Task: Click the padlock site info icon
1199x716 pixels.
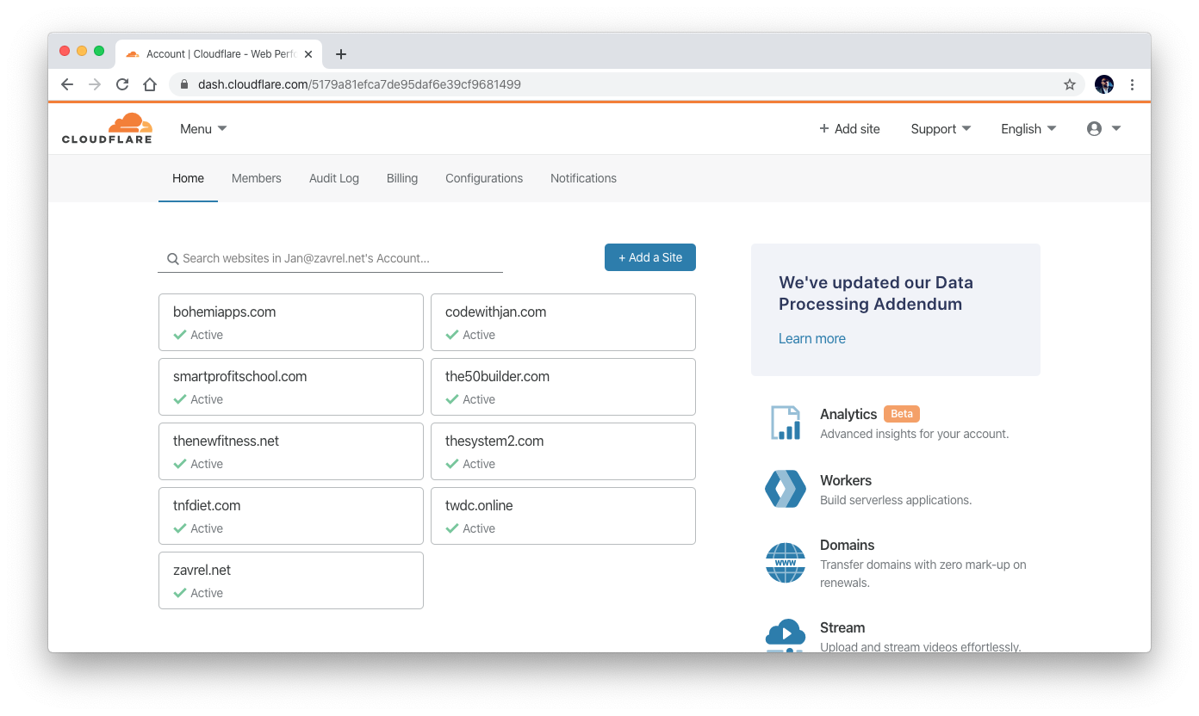Action: 184,84
